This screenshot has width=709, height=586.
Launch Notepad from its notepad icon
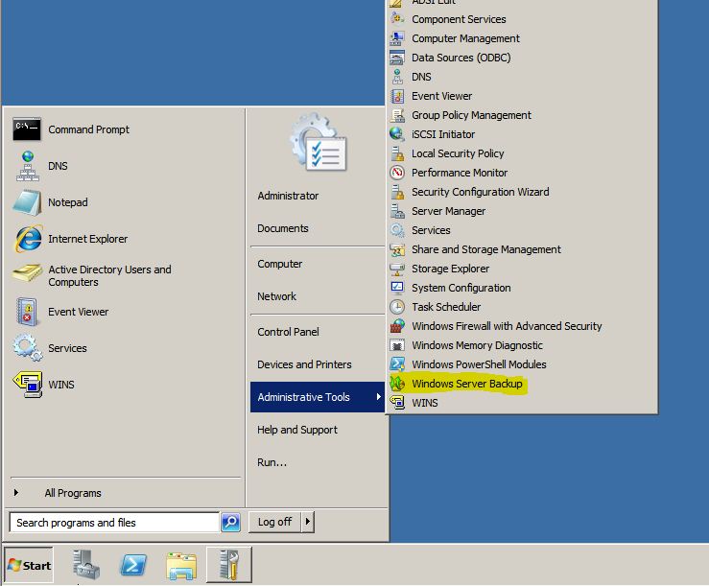point(28,202)
